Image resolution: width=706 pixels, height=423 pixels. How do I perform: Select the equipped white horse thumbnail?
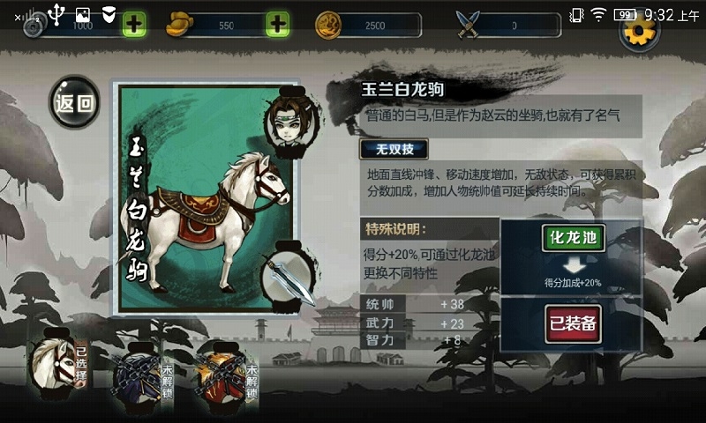tap(57, 364)
